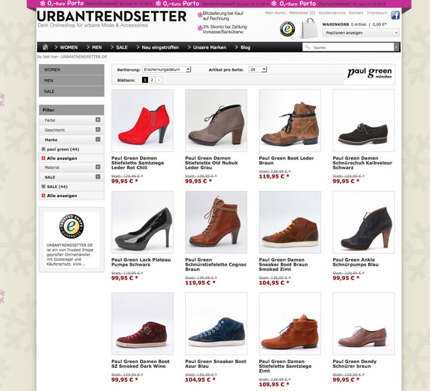Click the Trusted Shops info text in sidebar
The image size is (430, 391).
coord(70,255)
